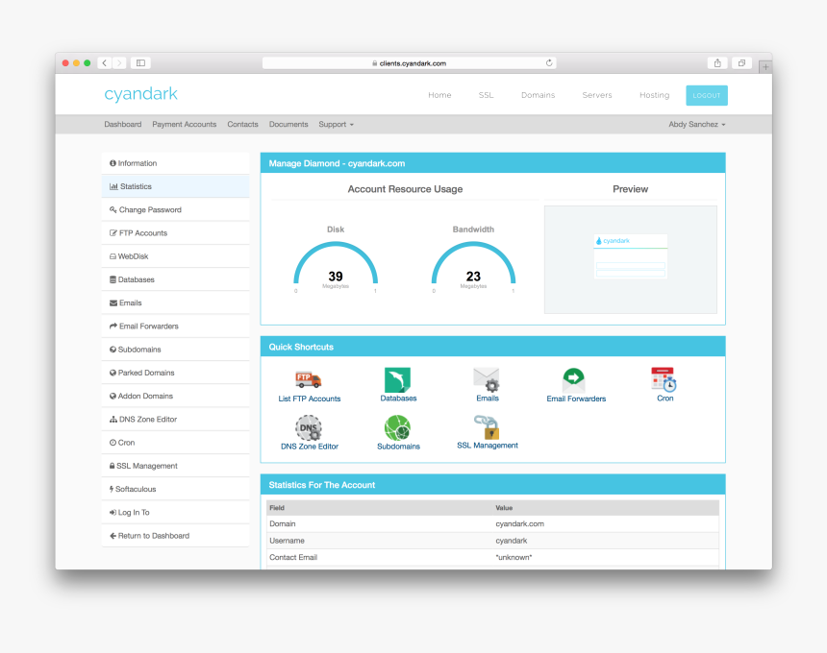Open SSL Management in sidebar
The width and height of the screenshot is (827, 653).
point(176,466)
